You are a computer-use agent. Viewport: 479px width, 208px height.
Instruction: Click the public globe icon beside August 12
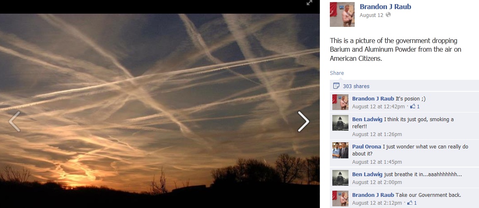pos(388,14)
